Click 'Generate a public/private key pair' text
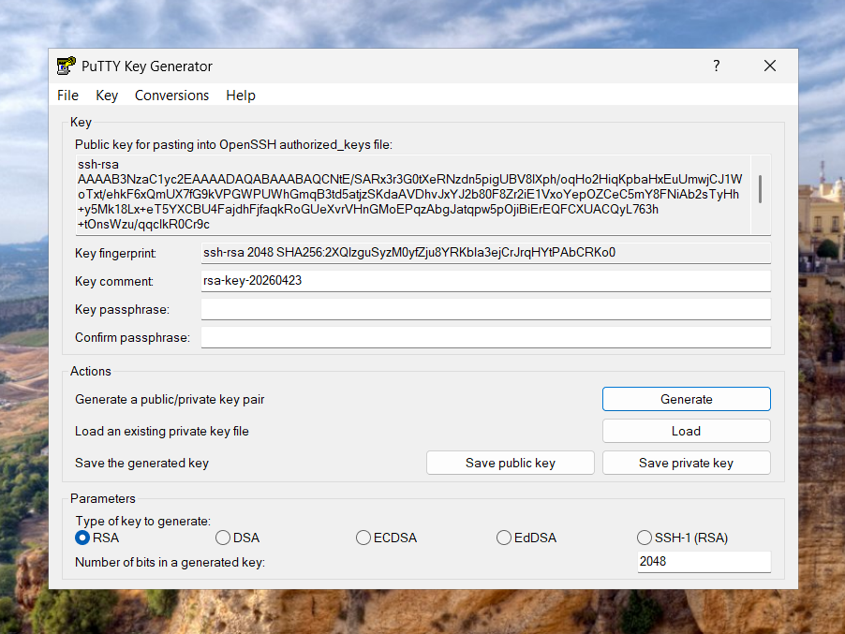The height and width of the screenshot is (634, 845). [x=170, y=399]
